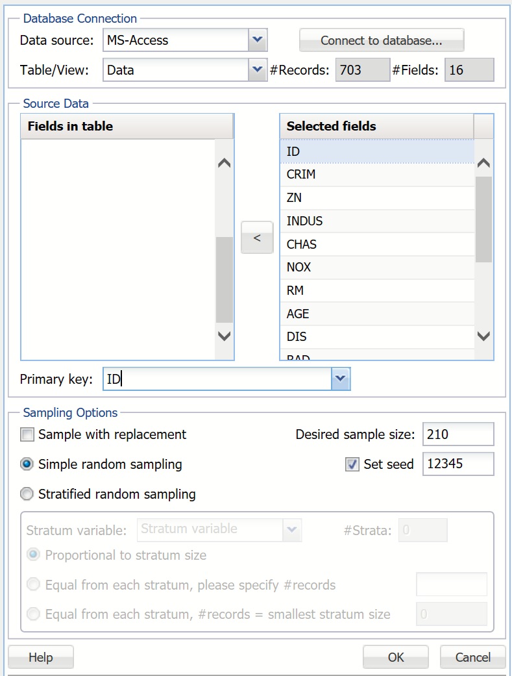Click the up scroll arrow in Fields in table
This screenshot has width=512, height=676.
click(224, 163)
